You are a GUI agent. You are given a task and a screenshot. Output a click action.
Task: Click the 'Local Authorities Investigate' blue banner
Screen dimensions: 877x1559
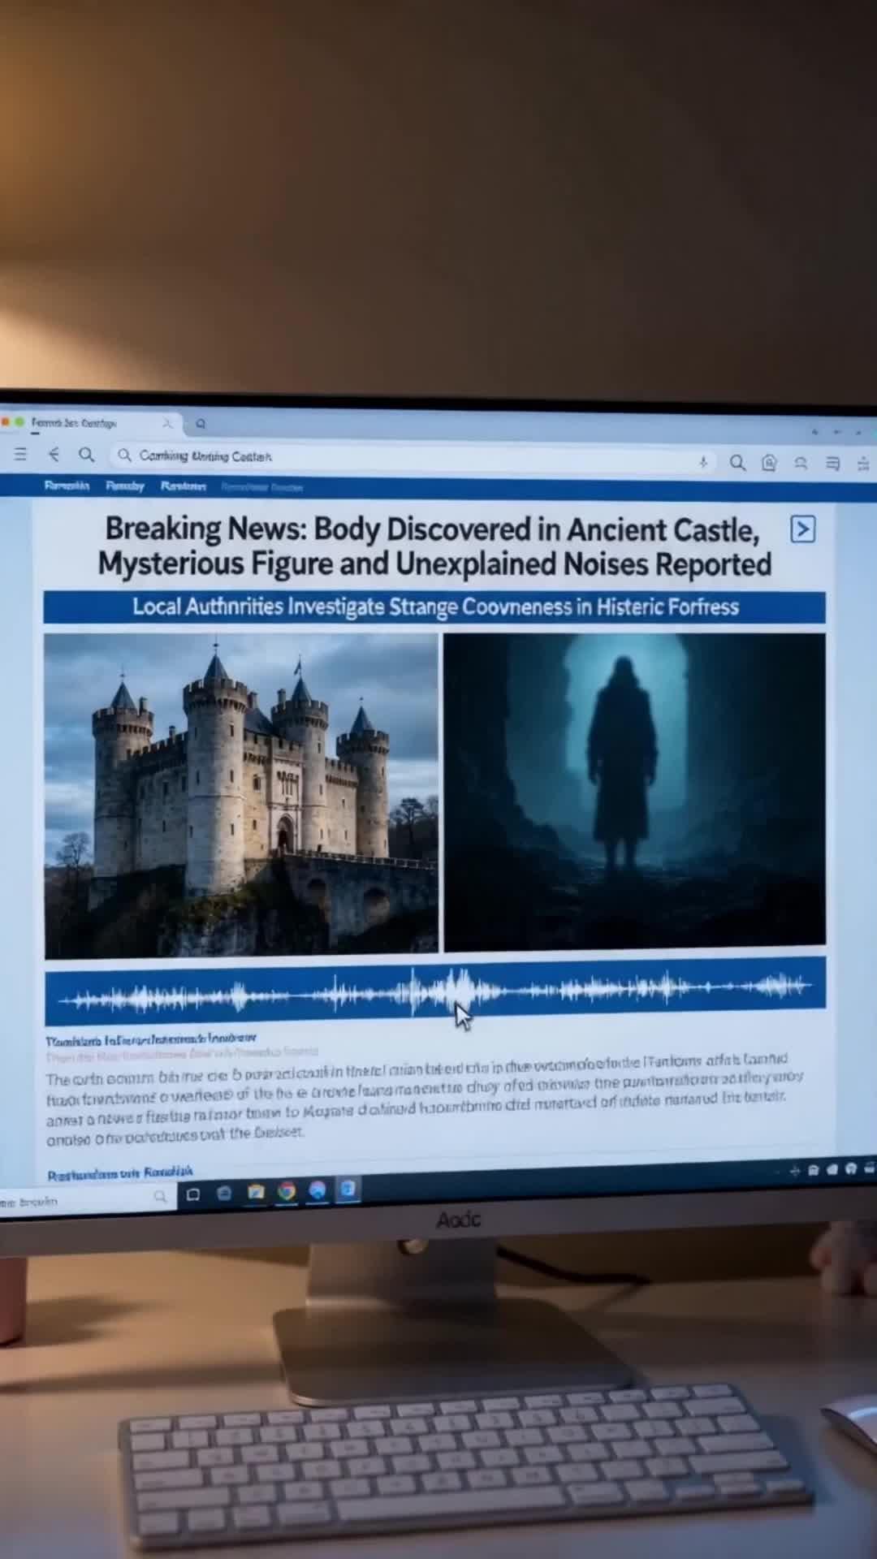434,607
